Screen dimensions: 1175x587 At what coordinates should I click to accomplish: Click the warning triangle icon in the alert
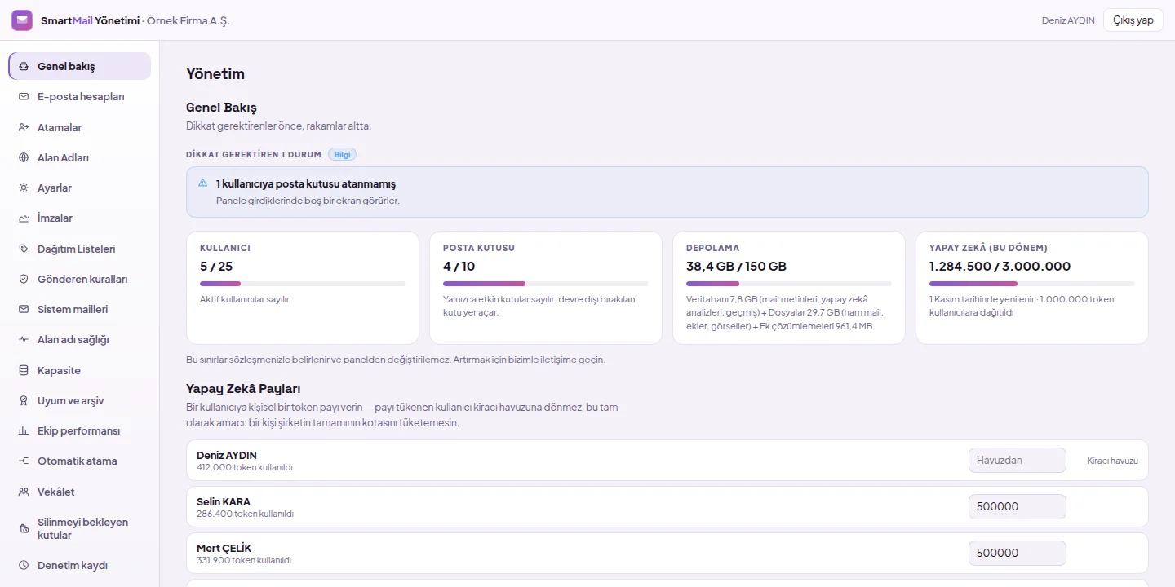[203, 183]
